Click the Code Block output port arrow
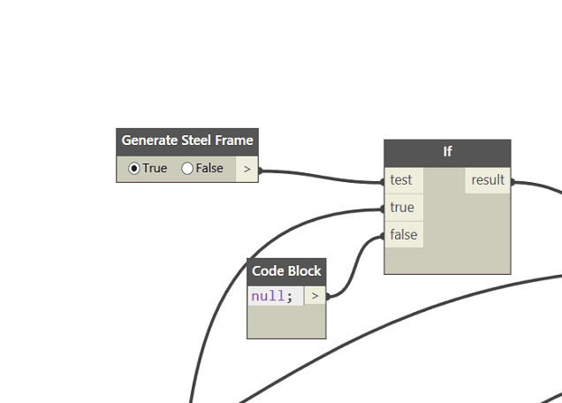The width and height of the screenshot is (562, 403). tap(315, 296)
